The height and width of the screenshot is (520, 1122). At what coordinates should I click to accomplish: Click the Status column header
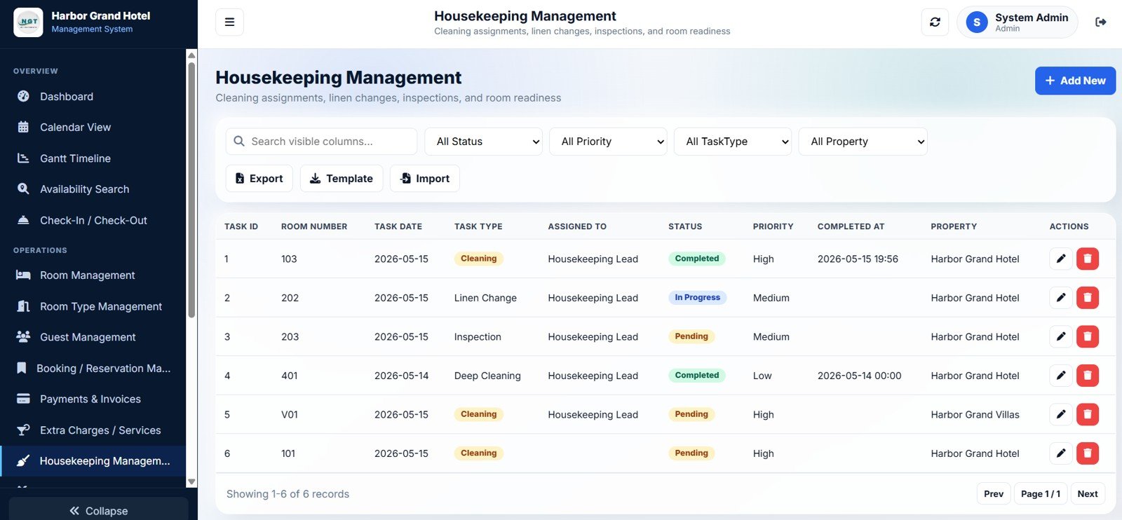tap(685, 226)
